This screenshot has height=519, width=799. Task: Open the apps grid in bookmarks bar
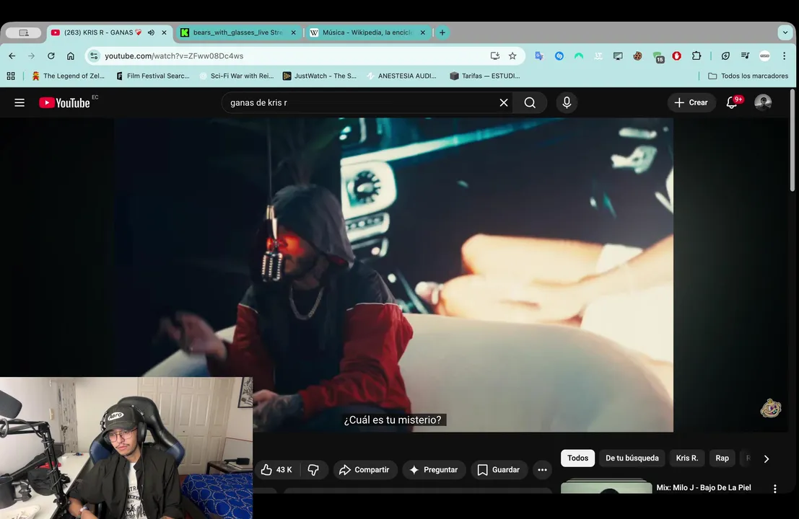click(11, 76)
